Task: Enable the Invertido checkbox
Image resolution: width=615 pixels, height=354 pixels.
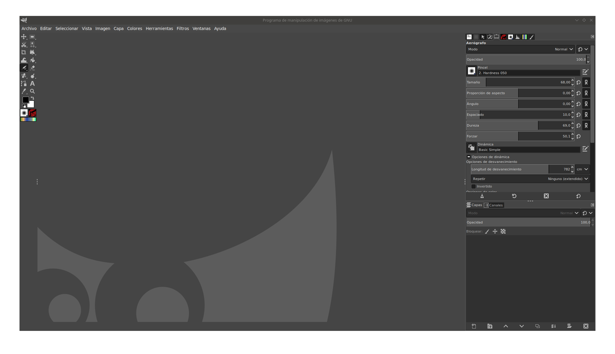Action: click(x=474, y=186)
